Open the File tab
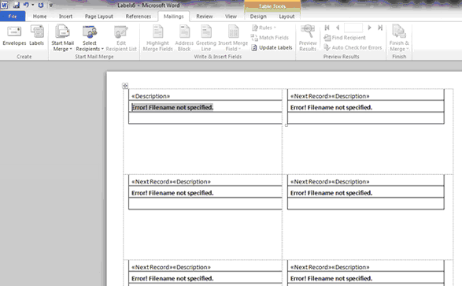462x286 pixels. [x=13, y=17]
